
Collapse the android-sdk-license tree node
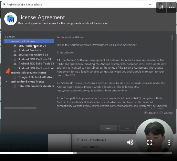(6, 41)
